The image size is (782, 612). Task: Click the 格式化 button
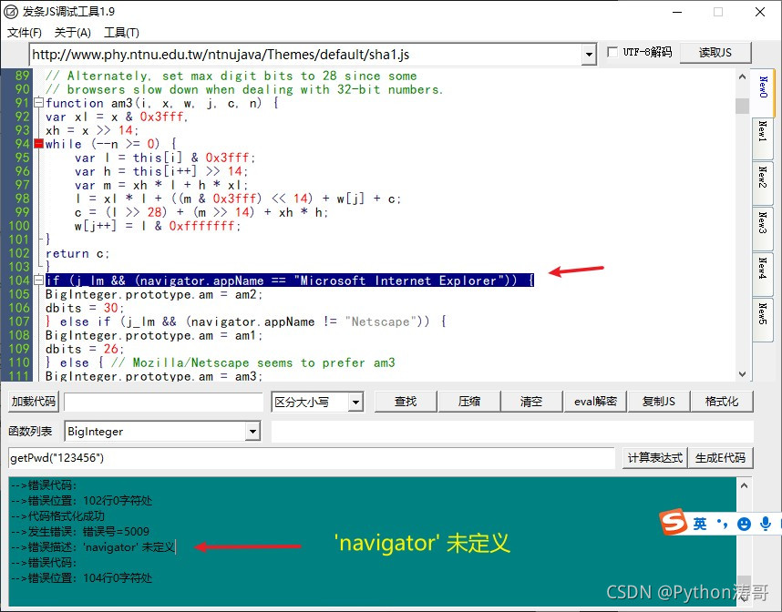[x=722, y=402]
